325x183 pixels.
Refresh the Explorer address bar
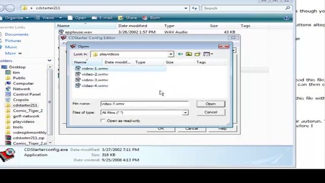tap(194, 8)
